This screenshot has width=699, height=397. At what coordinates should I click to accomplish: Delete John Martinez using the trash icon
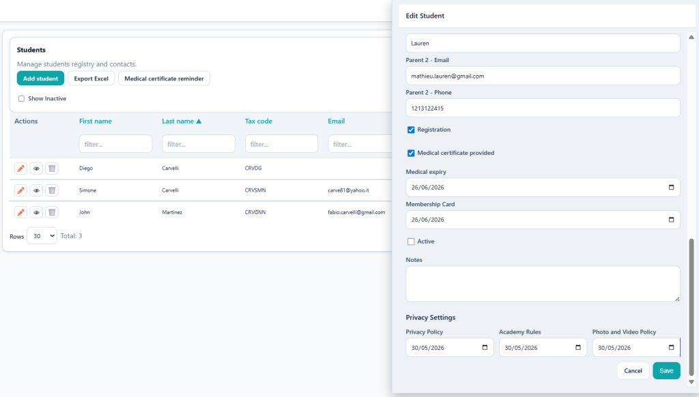(x=51, y=212)
